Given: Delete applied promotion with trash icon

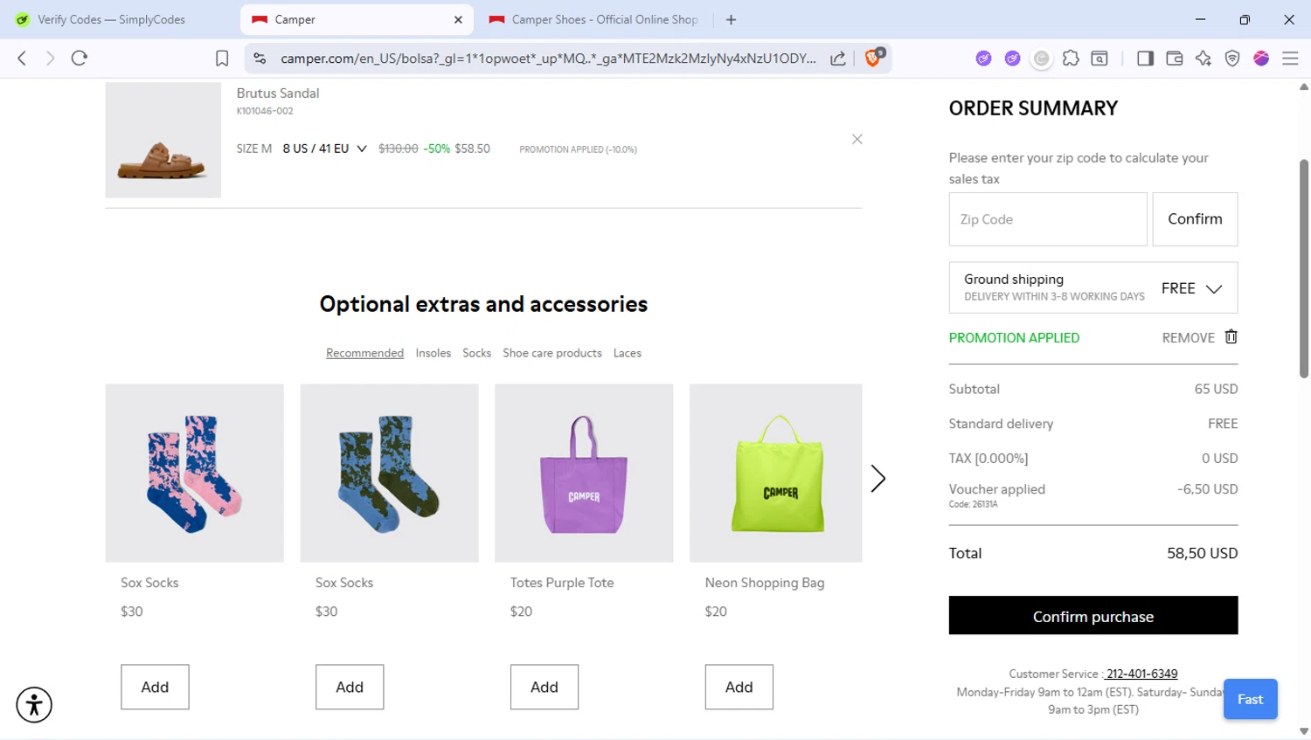Looking at the screenshot, I should click(1231, 336).
